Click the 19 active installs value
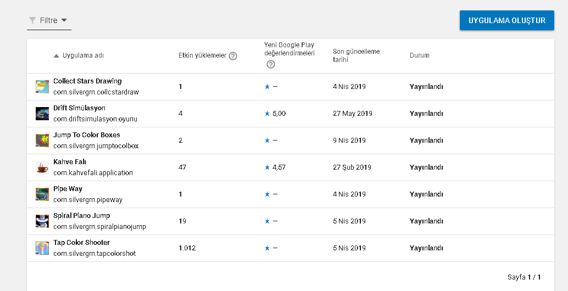Viewport: 568px width, 291px height. coord(182,221)
